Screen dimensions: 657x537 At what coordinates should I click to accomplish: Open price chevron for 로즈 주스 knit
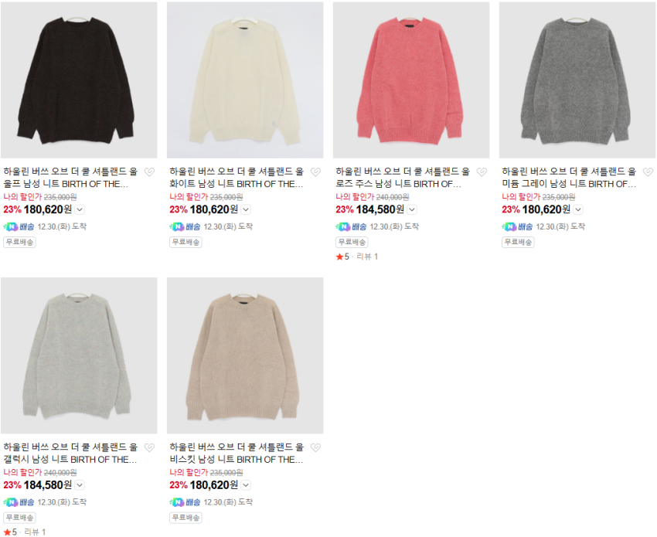tap(412, 209)
